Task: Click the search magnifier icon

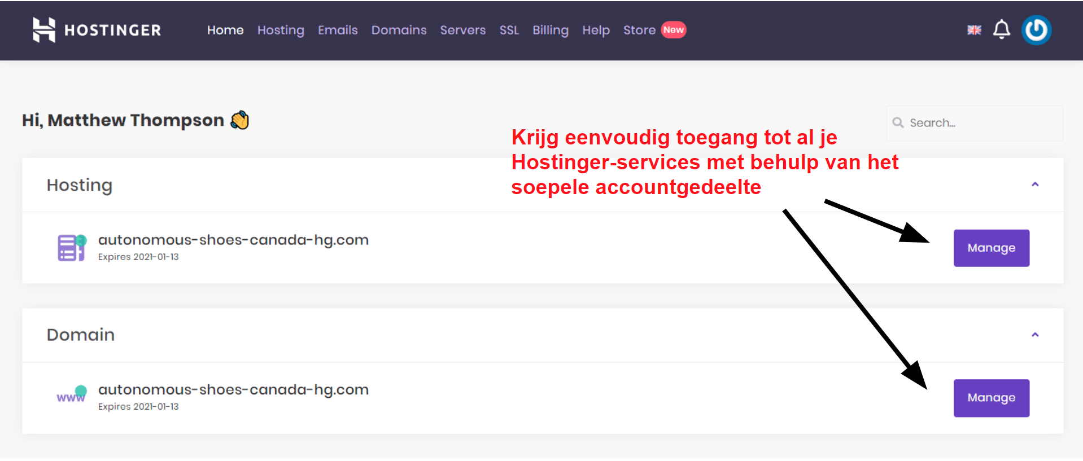Action: (x=898, y=122)
